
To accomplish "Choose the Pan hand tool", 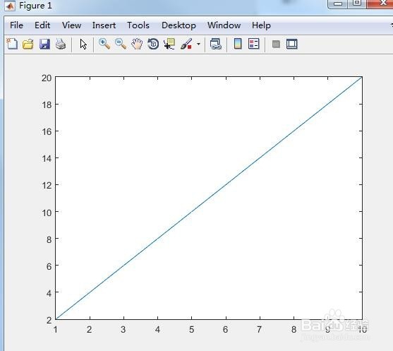I will (x=137, y=44).
